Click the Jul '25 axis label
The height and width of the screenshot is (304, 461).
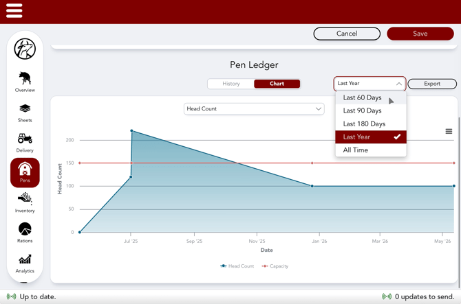click(131, 242)
